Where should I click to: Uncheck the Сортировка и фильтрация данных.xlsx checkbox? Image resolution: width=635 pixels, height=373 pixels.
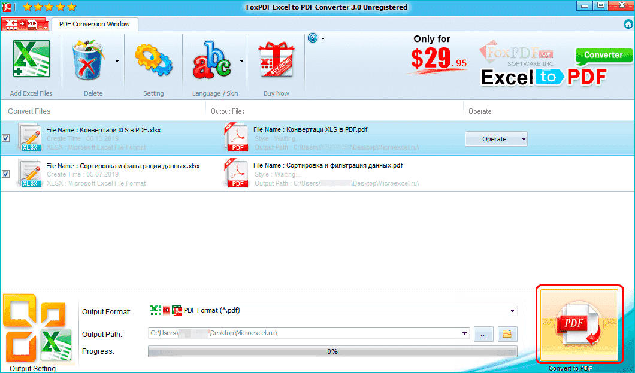6,174
